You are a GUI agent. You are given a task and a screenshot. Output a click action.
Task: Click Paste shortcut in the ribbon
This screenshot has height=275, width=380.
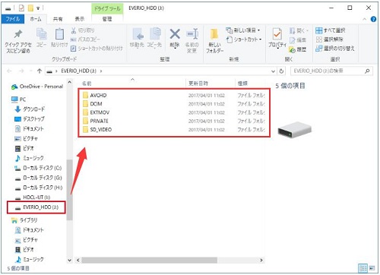pyautogui.click(x=97, y=48)
